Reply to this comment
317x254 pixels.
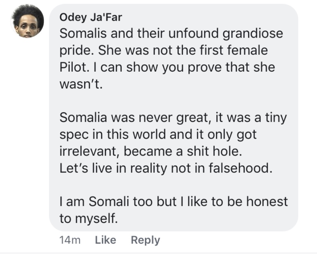coord(145,240)
